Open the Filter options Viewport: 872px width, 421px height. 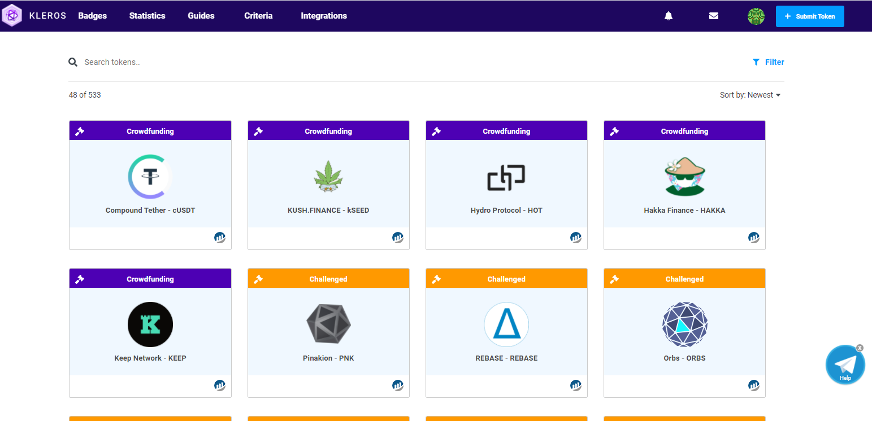768,62
